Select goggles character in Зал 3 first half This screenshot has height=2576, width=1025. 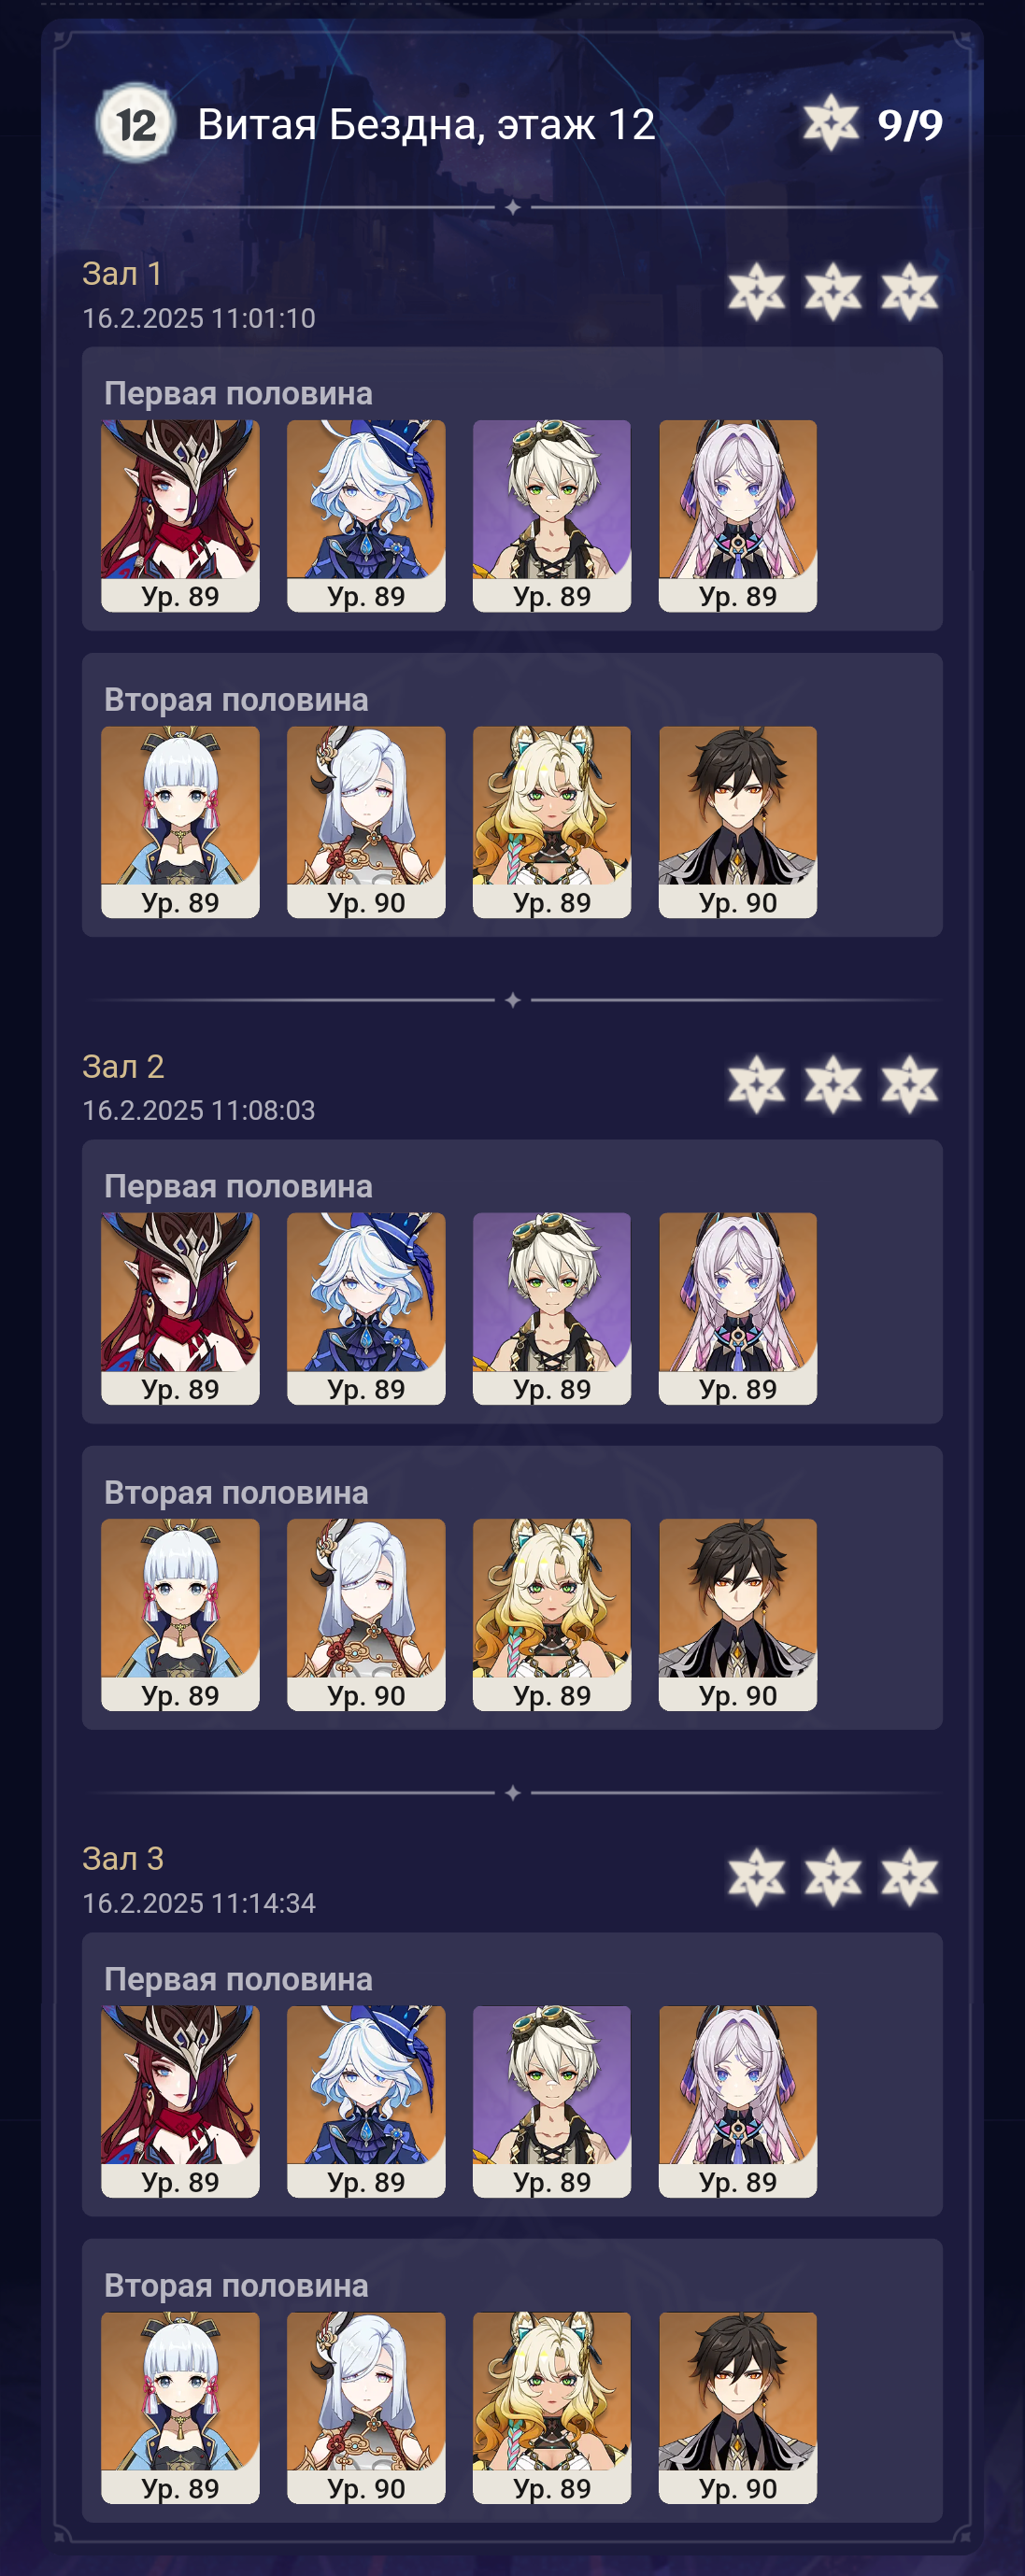[x=552, y=2101]
